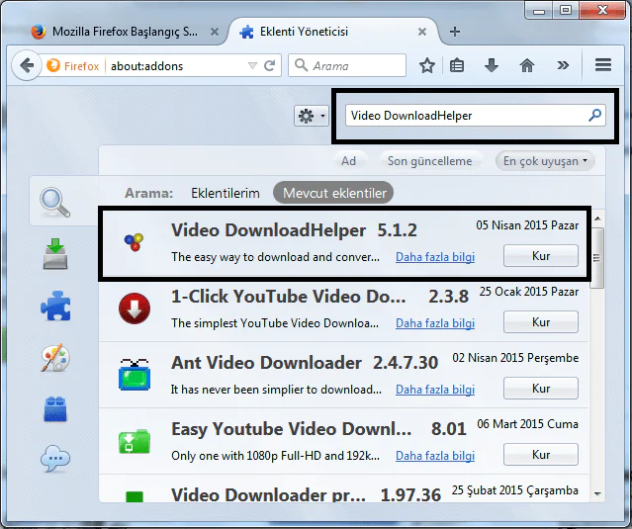Open Daha fazla bilgi for Ant Video Downloader
The image size is (632, 529).
pos(435,390)
